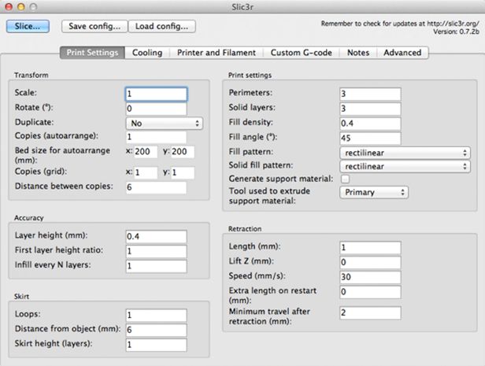Open the Custom G-code tab
Viewport: 485px width, 366px height.
tap(302, 53)
